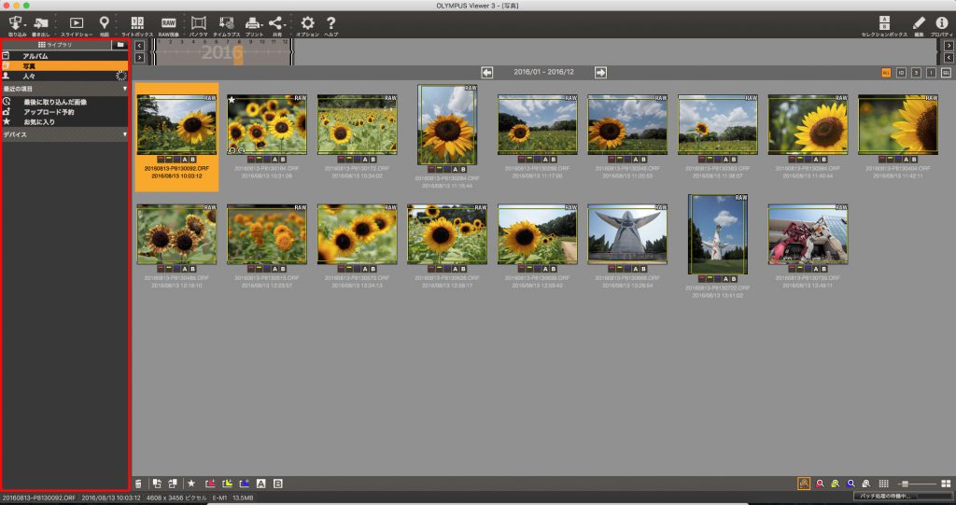The image size is (956, 505).
Task: Toggle the blue magnifier filter icon
Action: tap(851, 484)
